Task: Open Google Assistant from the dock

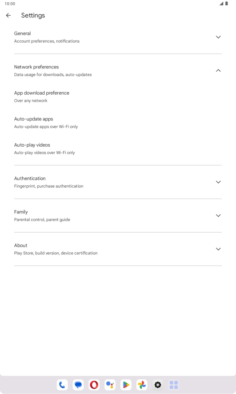Action: click(110, 385)
